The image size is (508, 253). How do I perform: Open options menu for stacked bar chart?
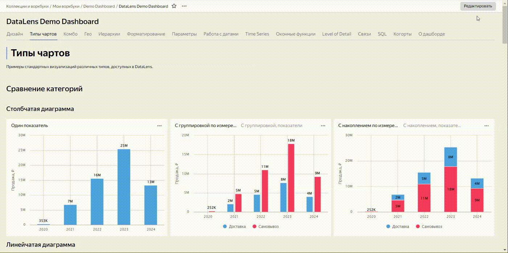(x=486, y=126)
